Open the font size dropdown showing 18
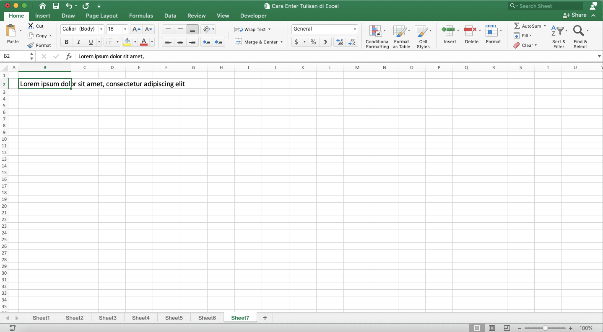 [x=125, y=29]
